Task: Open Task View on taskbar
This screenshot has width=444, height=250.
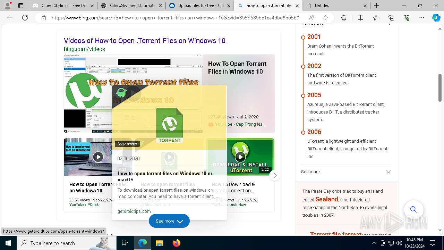Action: (x=125, y=243)
